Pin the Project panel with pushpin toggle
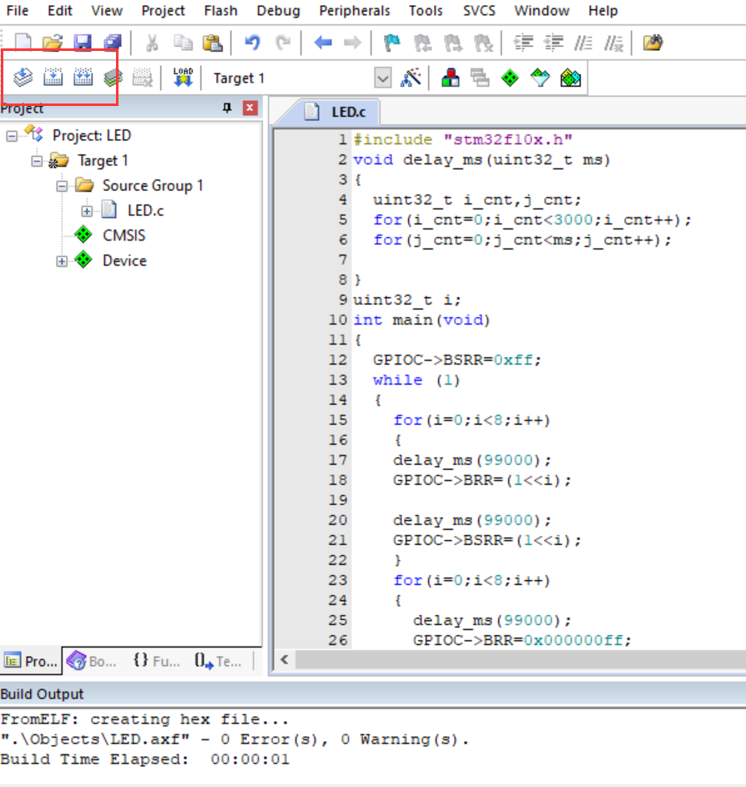 pos(227,108)
